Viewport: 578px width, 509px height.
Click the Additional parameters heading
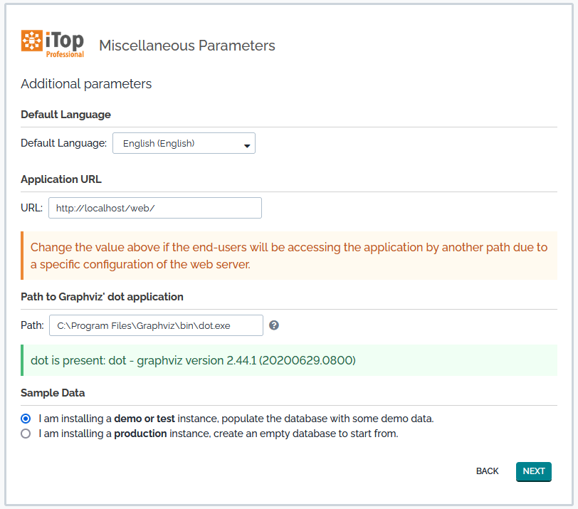[x=86, y=84]
